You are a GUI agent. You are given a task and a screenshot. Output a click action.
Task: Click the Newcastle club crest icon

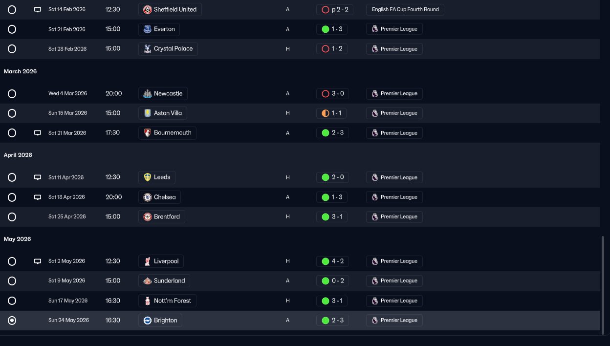(147, 93)
